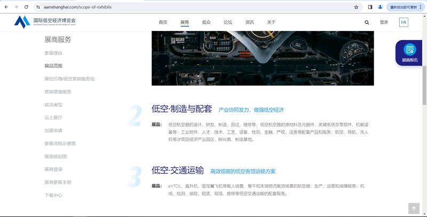Open the Chrome profile avatar icon

click(380, 7)
